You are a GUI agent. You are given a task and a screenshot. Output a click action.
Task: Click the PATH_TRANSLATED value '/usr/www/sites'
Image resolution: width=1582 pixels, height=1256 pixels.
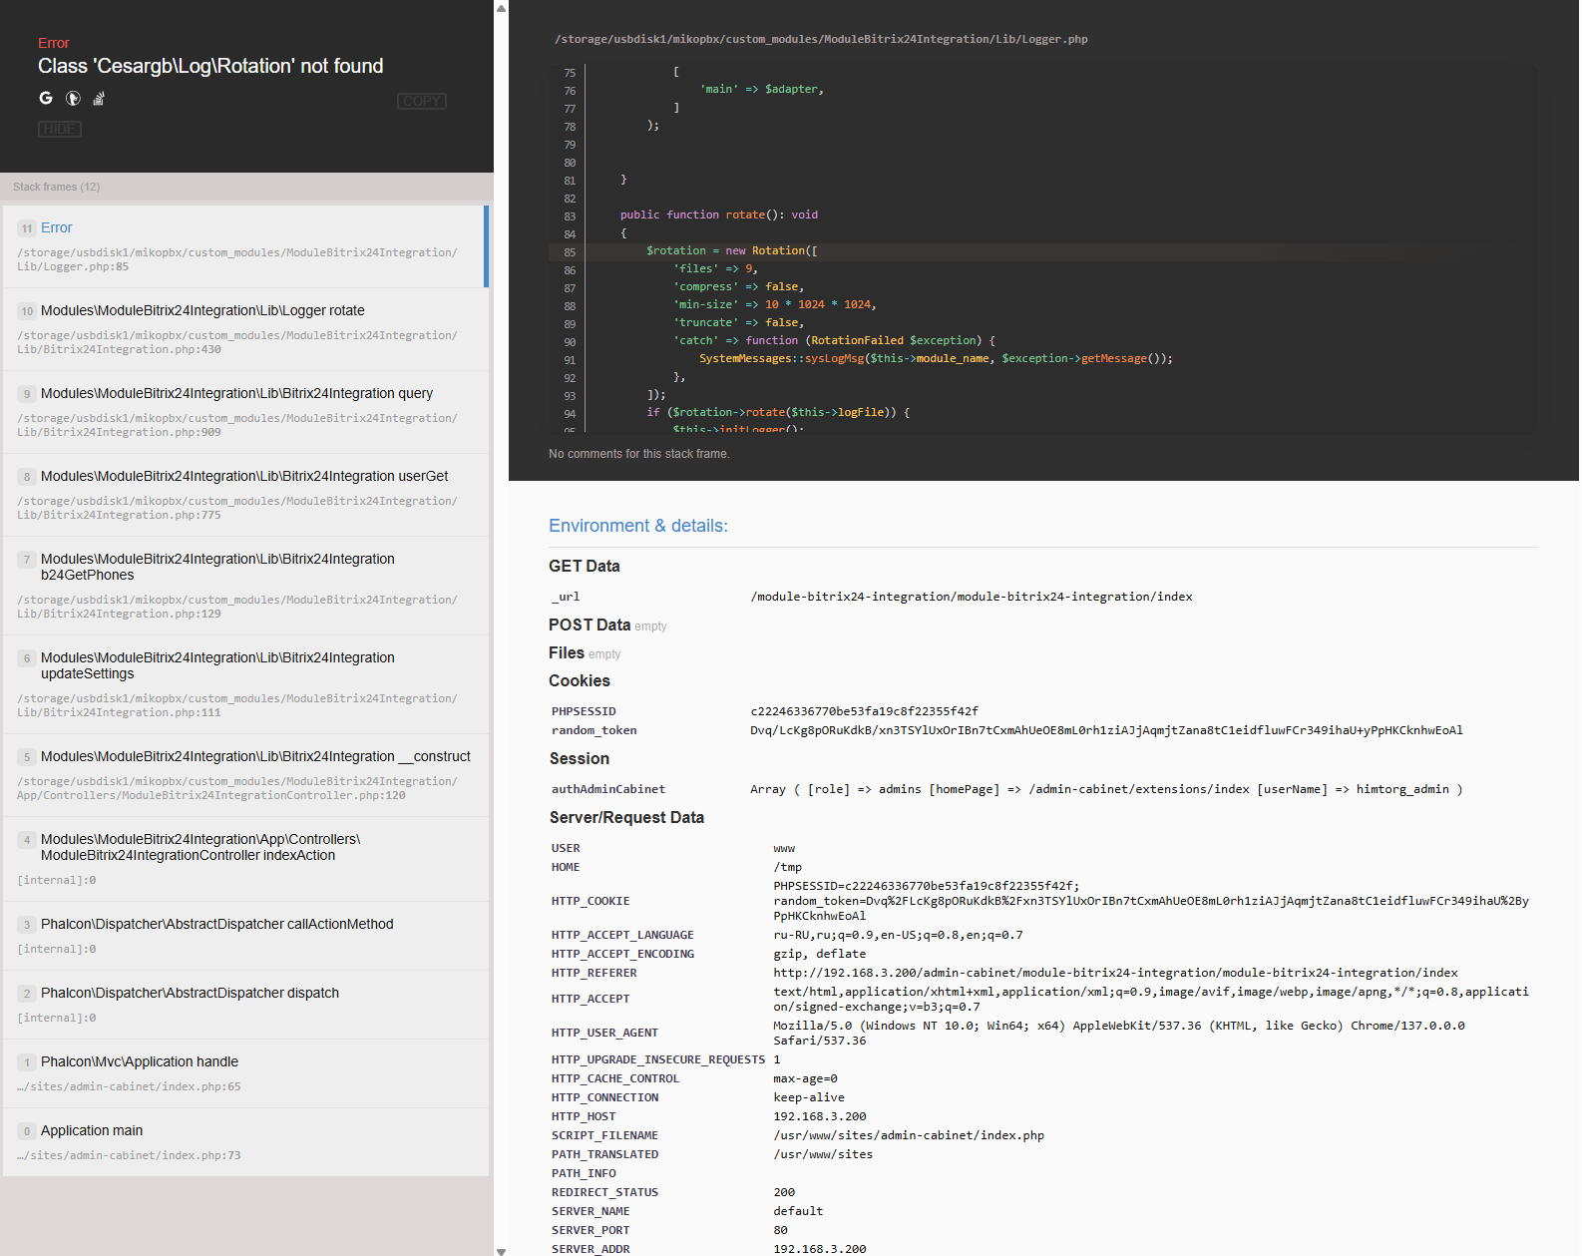tap(823, 1154)
